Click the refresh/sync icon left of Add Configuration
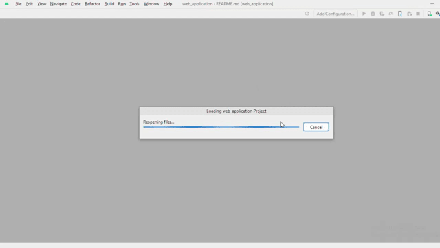This screenshot has width=440, height=248. tap(307, 14)
